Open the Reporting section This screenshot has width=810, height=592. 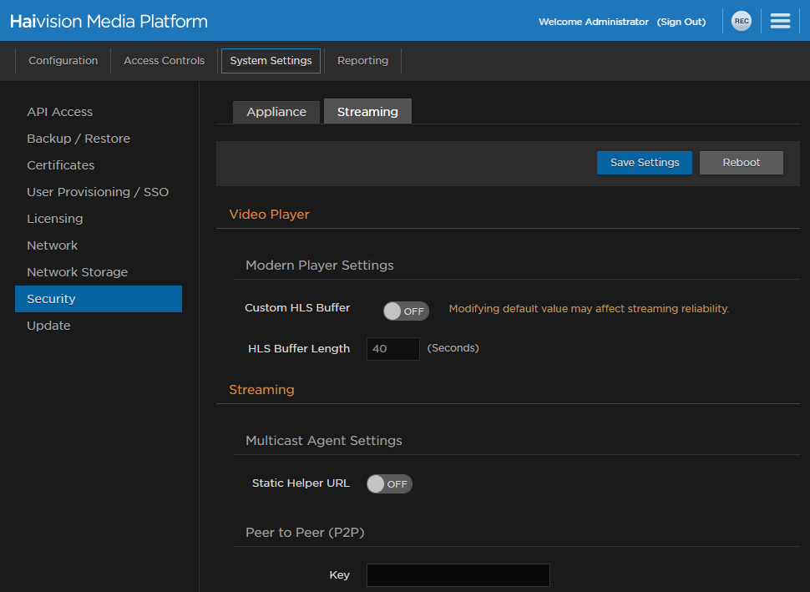[362, 61]
